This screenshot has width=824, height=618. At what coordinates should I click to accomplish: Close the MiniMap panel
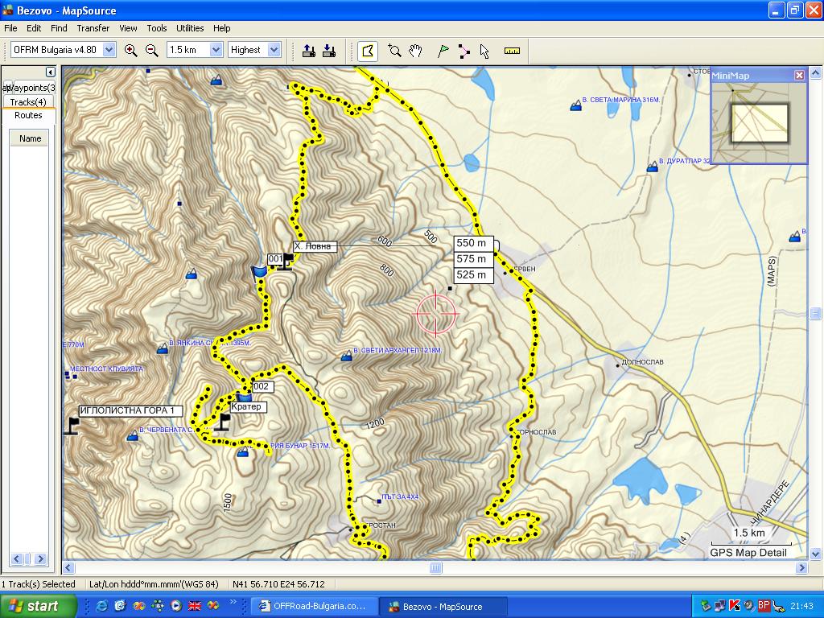click(x=799, y=75)
